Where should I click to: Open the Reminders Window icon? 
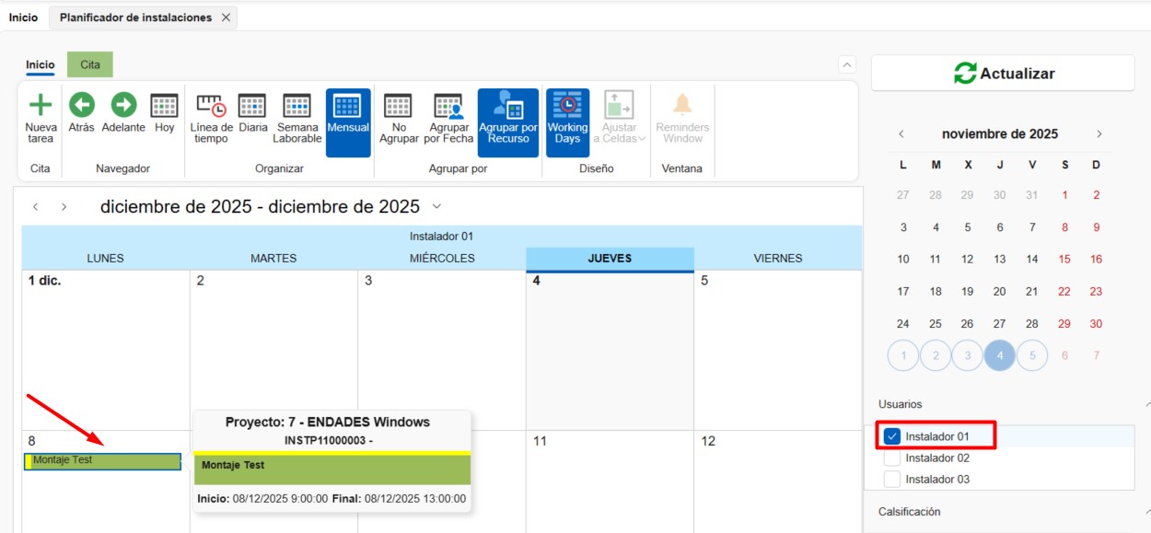click(681, 117)
